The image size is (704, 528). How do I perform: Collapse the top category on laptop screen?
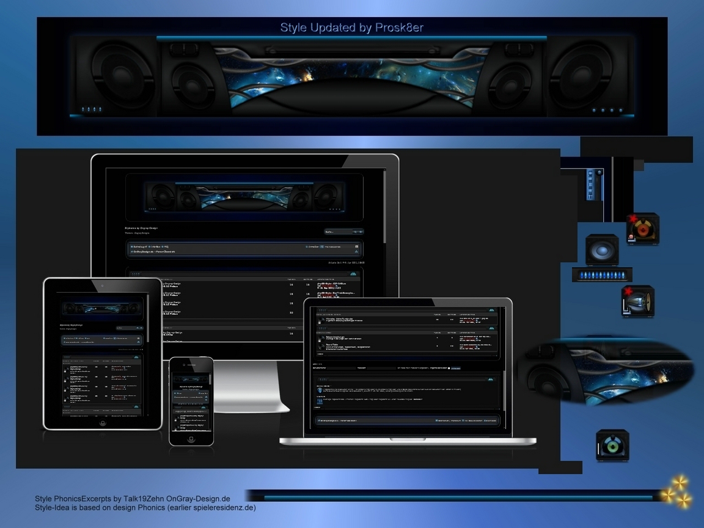coord(491,310)
